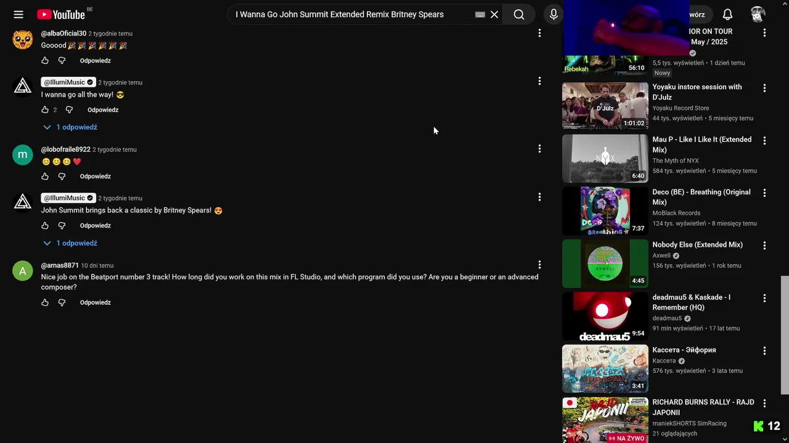Like the @albaOficial30 comment

(x=45, y=60)
